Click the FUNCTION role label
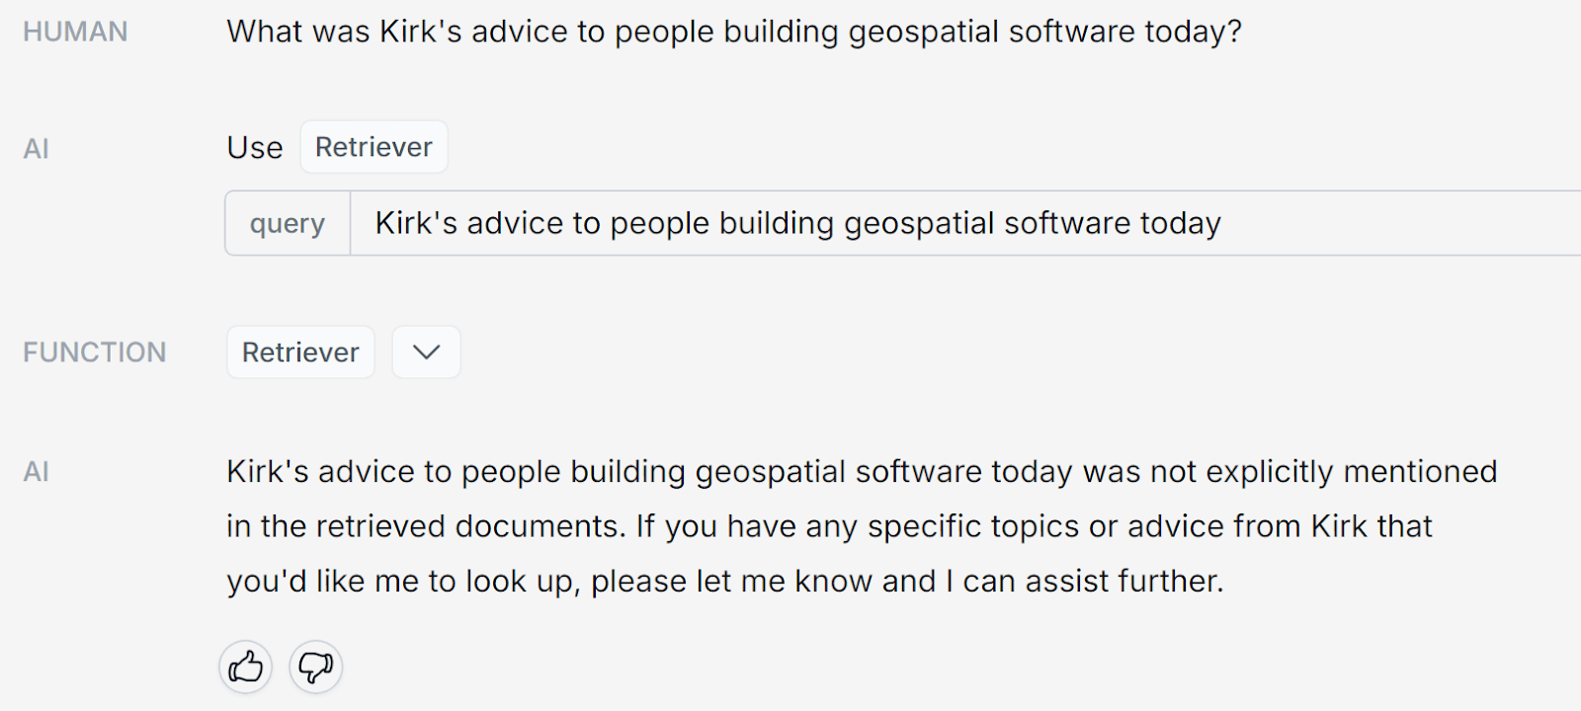 click(x=95, y=353)
